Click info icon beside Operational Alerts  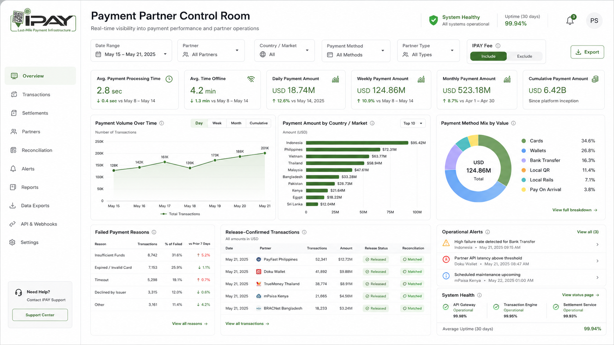click(x=487, y=232)
